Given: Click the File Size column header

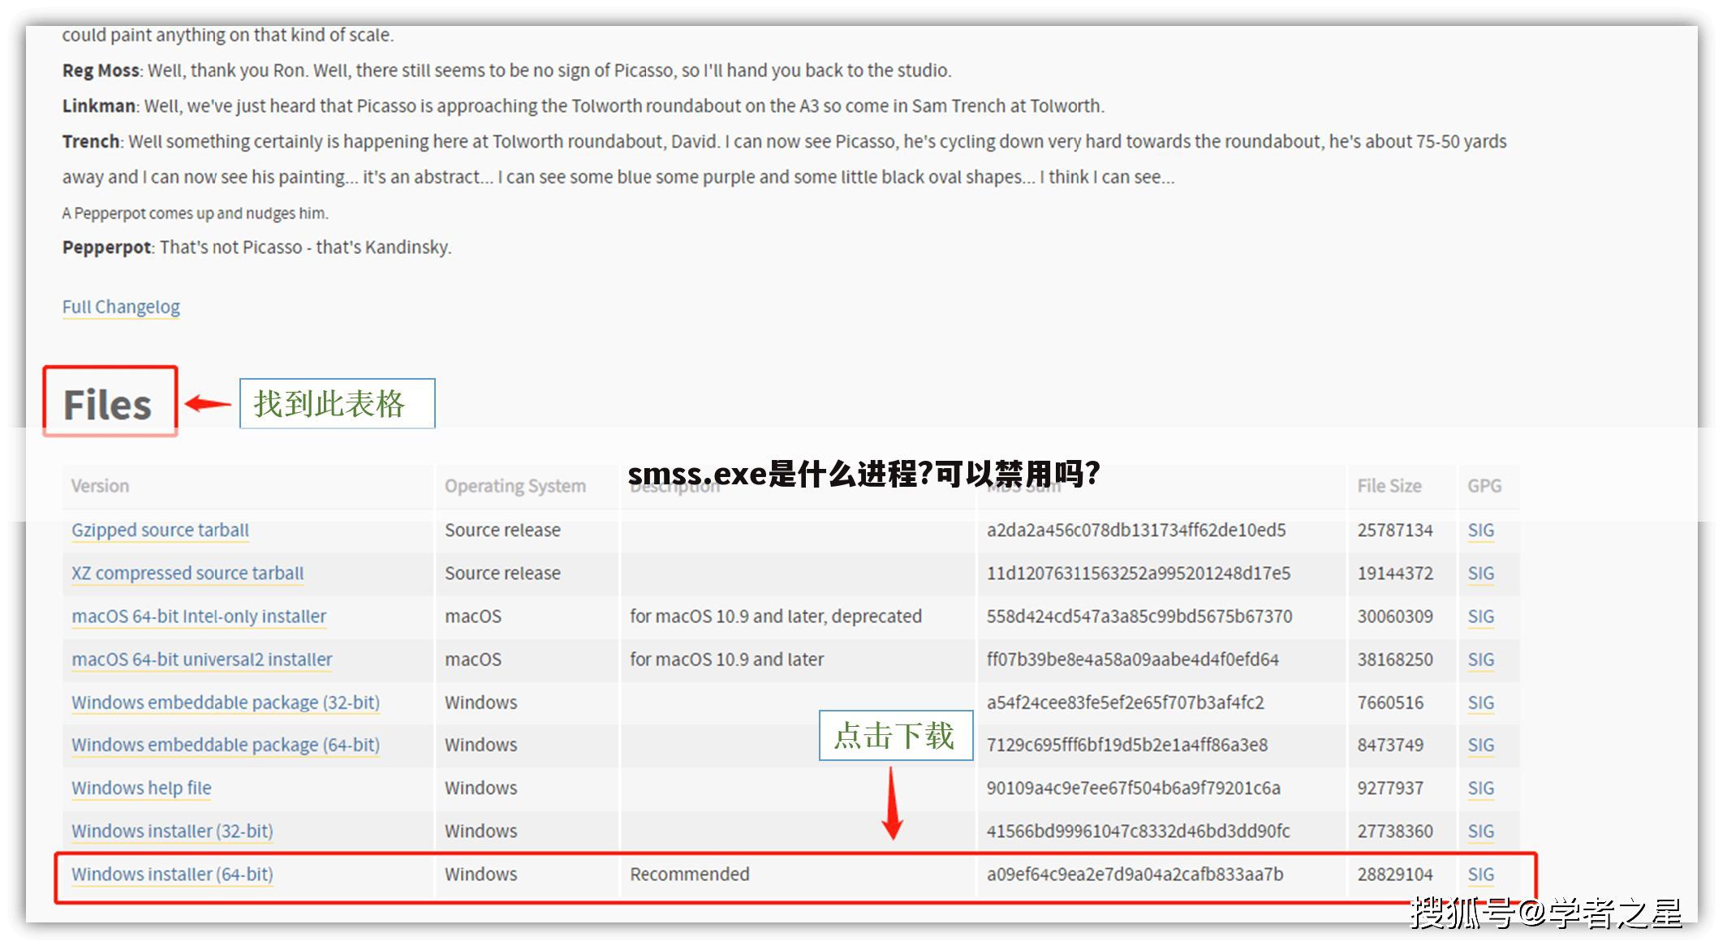Looking at the screenshot, I should click(1389, 485).
